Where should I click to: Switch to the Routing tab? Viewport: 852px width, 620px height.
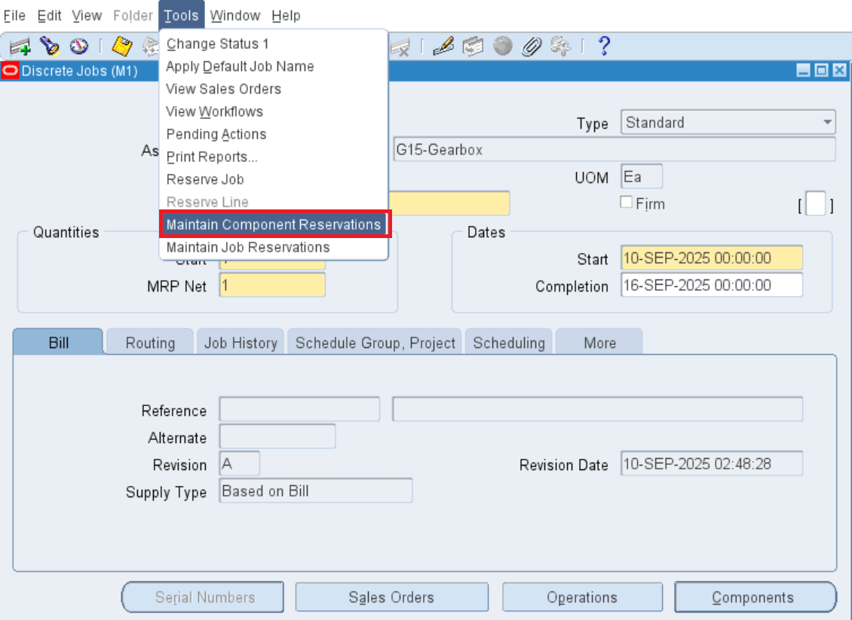coord(149,342)
